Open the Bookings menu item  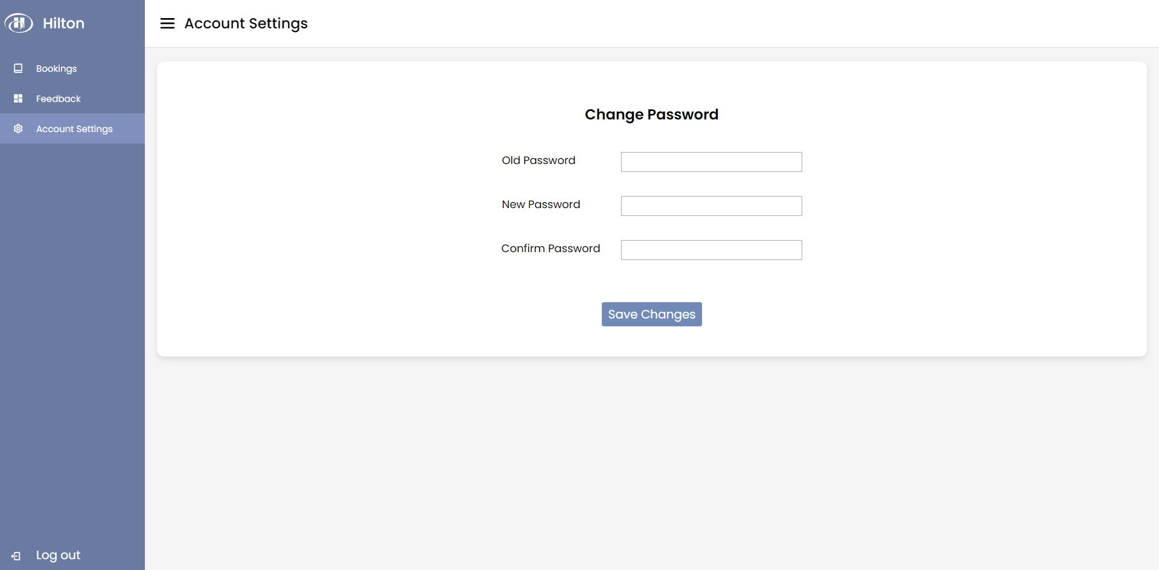56,69
